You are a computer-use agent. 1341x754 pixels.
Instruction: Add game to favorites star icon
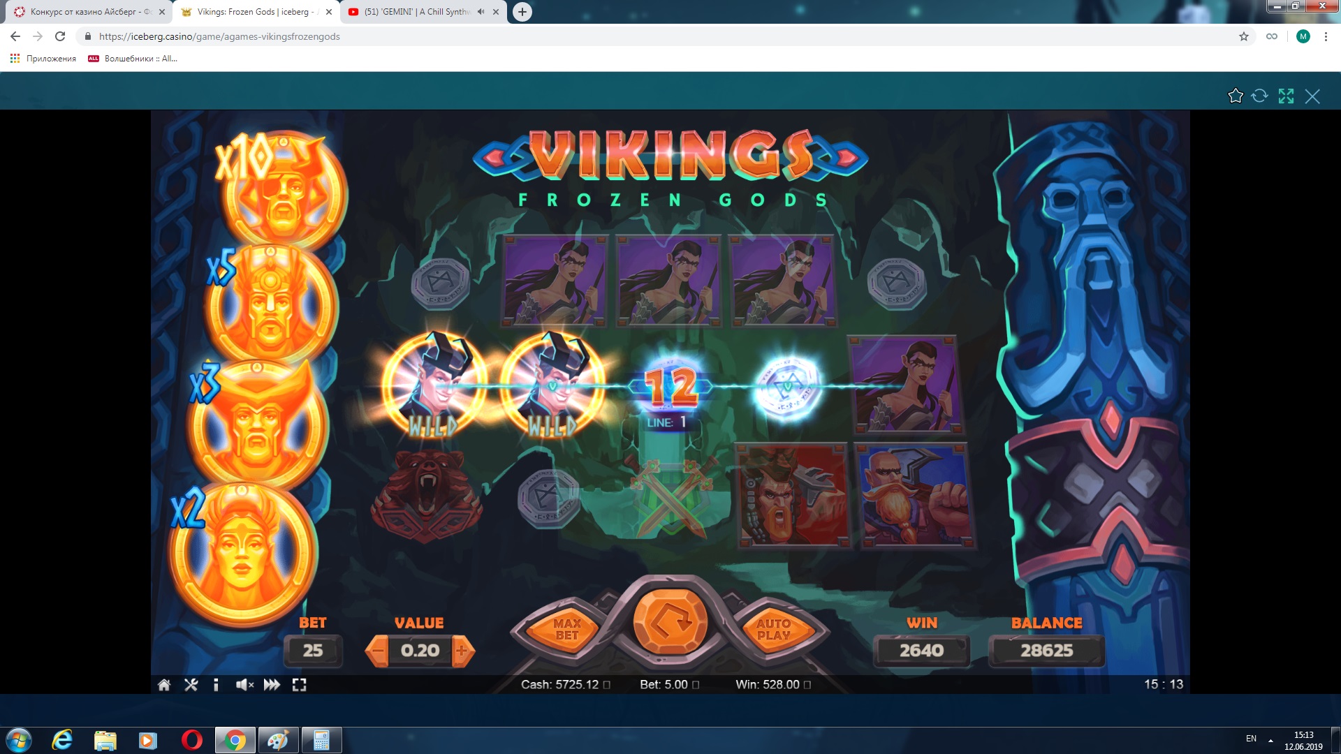point(1236,96)
